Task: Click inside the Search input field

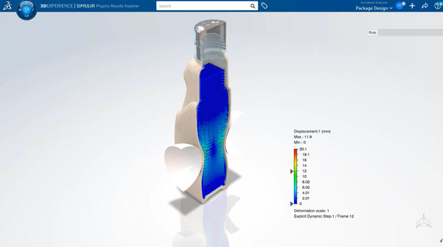Action: click(x=203, y=6)
